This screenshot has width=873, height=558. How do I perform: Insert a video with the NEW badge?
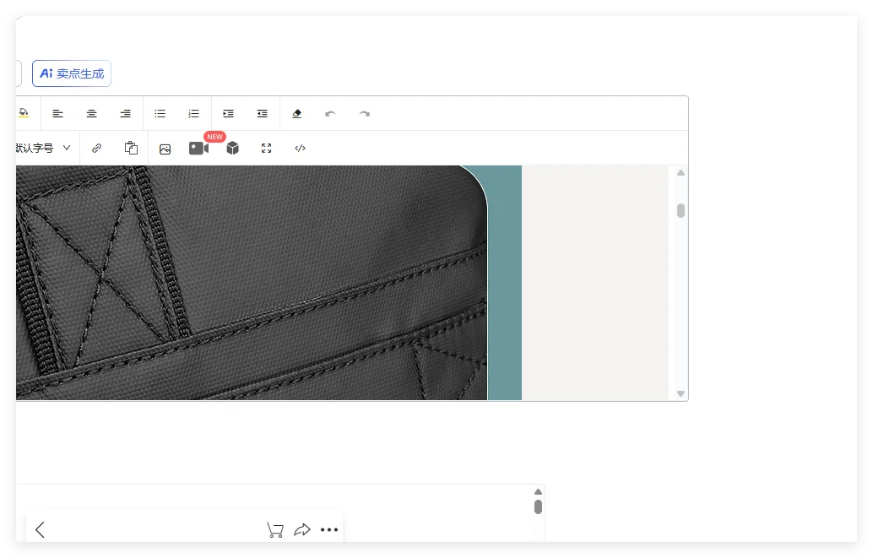click(199, 148)
